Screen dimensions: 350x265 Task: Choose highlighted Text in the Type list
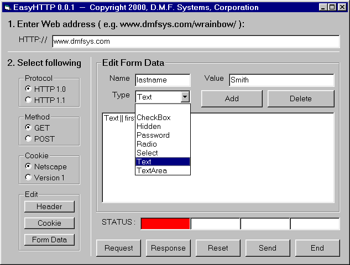[x=163, y=162]
